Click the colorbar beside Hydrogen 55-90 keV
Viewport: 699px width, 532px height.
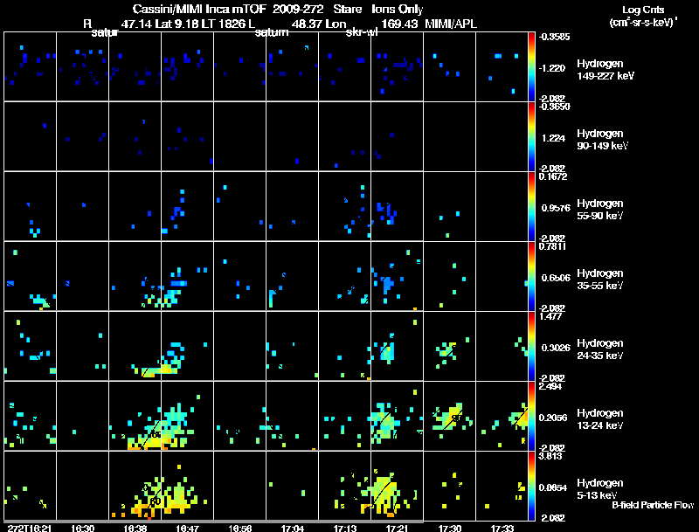[531, 206]
